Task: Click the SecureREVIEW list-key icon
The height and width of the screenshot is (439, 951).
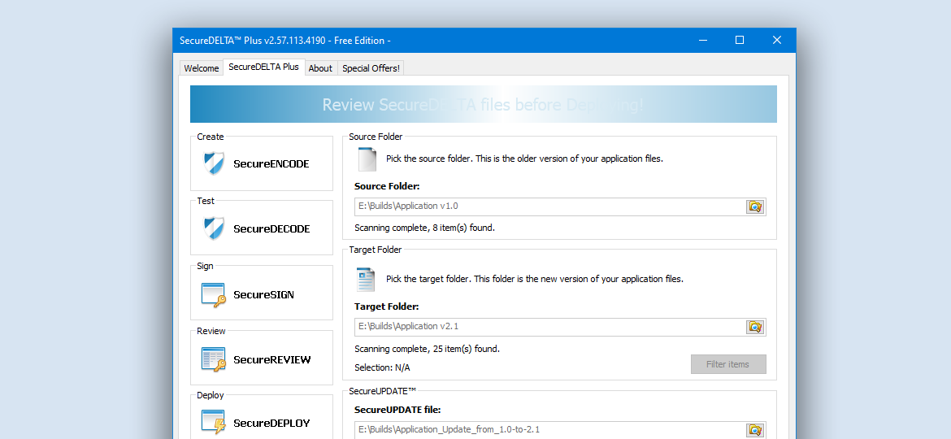Action: [214, 359]
